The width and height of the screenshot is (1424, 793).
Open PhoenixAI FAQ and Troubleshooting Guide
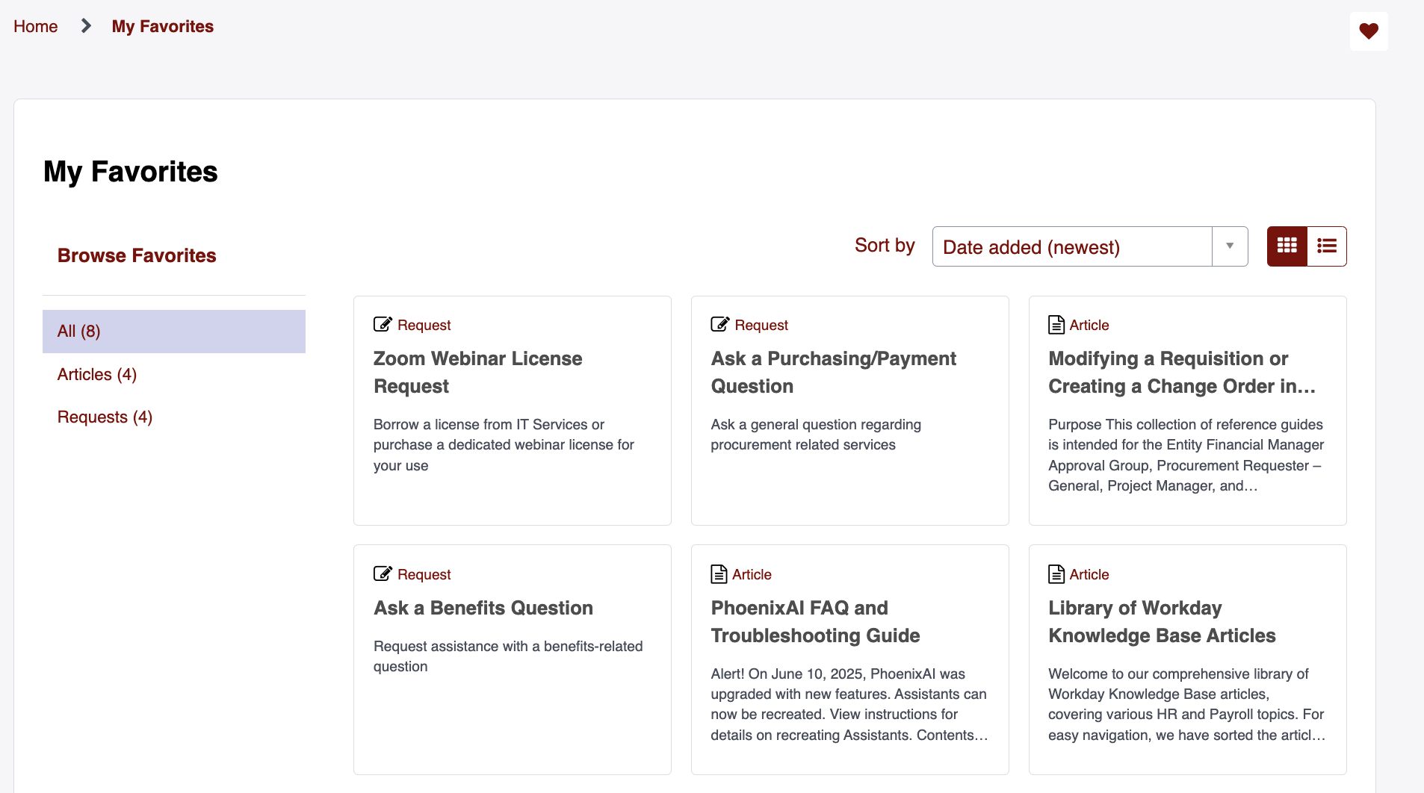click(815, 621)
